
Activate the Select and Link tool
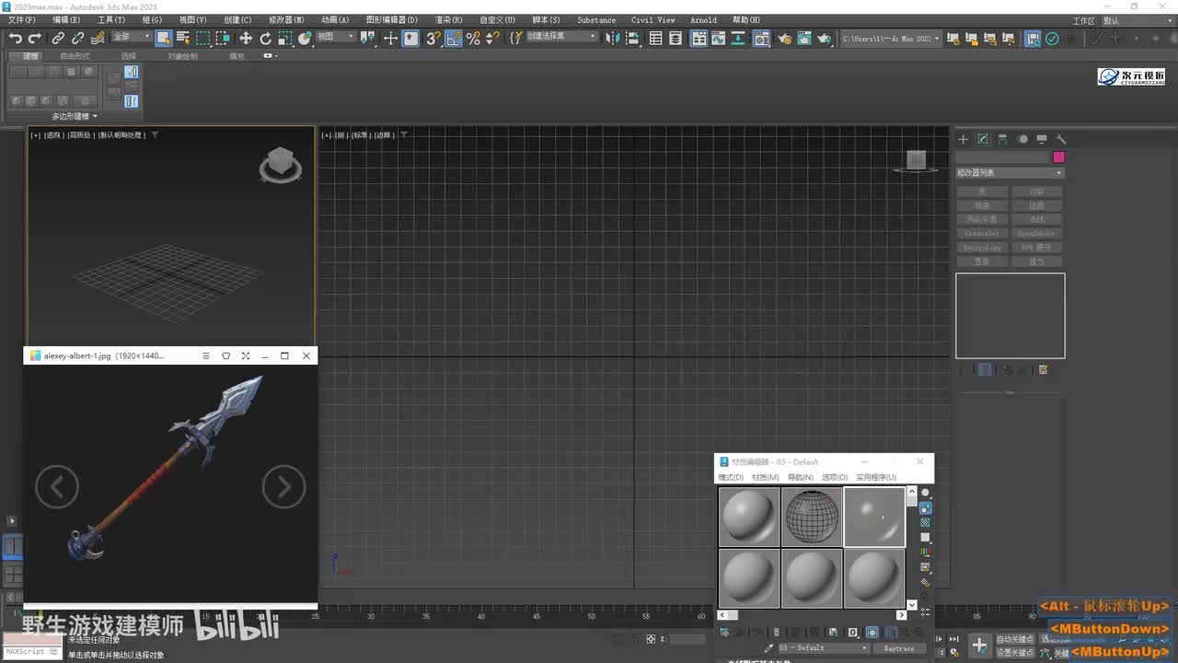pyautogui.click(x=58, y=38)
